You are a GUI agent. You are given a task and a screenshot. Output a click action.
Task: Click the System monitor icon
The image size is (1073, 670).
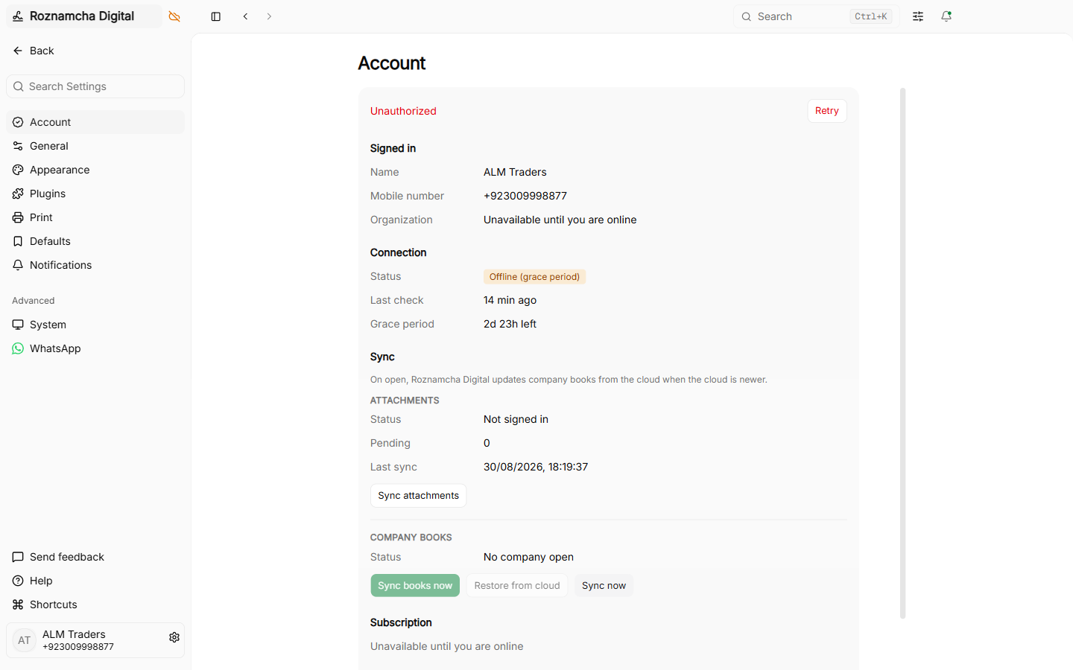pyautogui.click(x=18, y=325)
